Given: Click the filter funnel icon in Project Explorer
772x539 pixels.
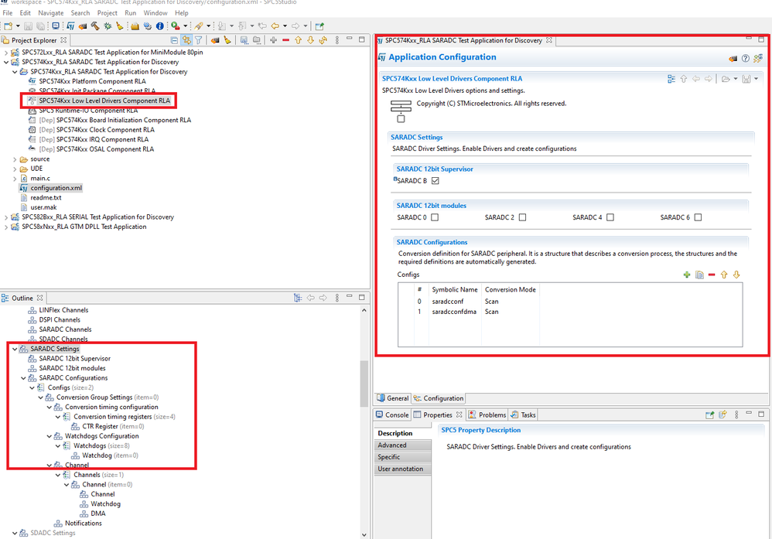Looking at the screenshot, I should pos(199,40).
